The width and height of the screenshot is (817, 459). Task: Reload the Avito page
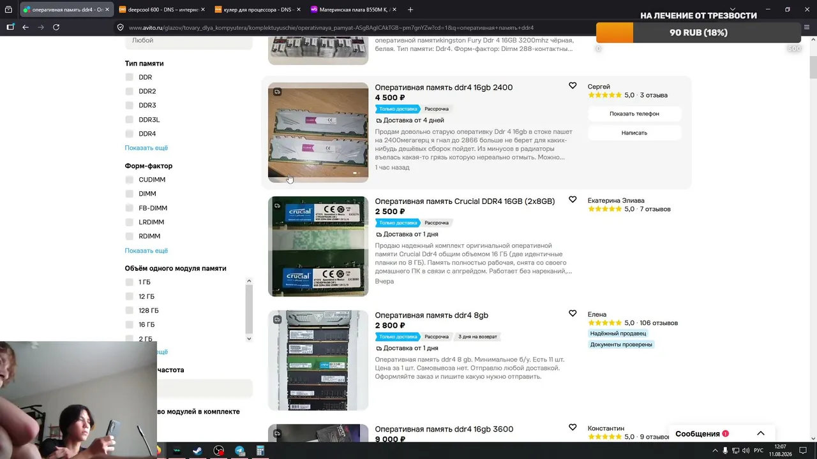point(56,27)
